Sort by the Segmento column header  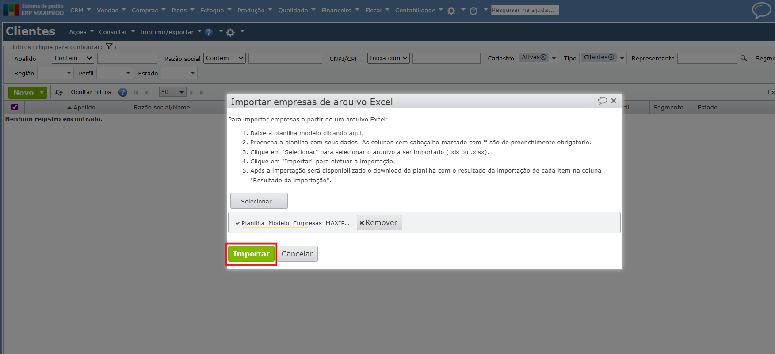(668, 107)
